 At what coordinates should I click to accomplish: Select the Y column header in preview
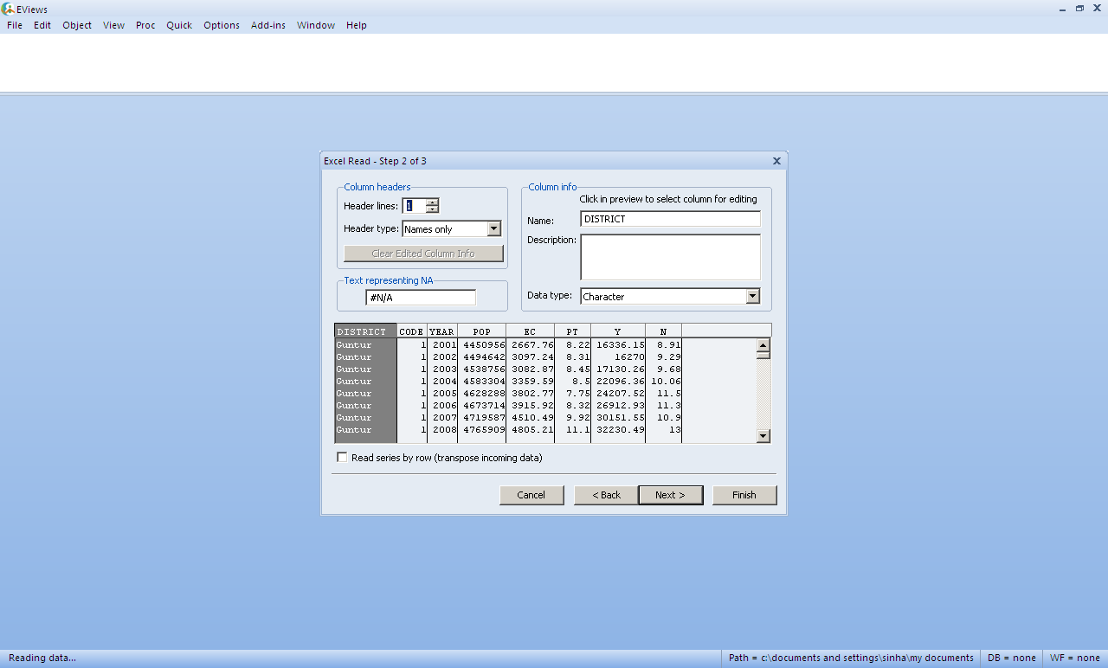[x=617, y=331]
